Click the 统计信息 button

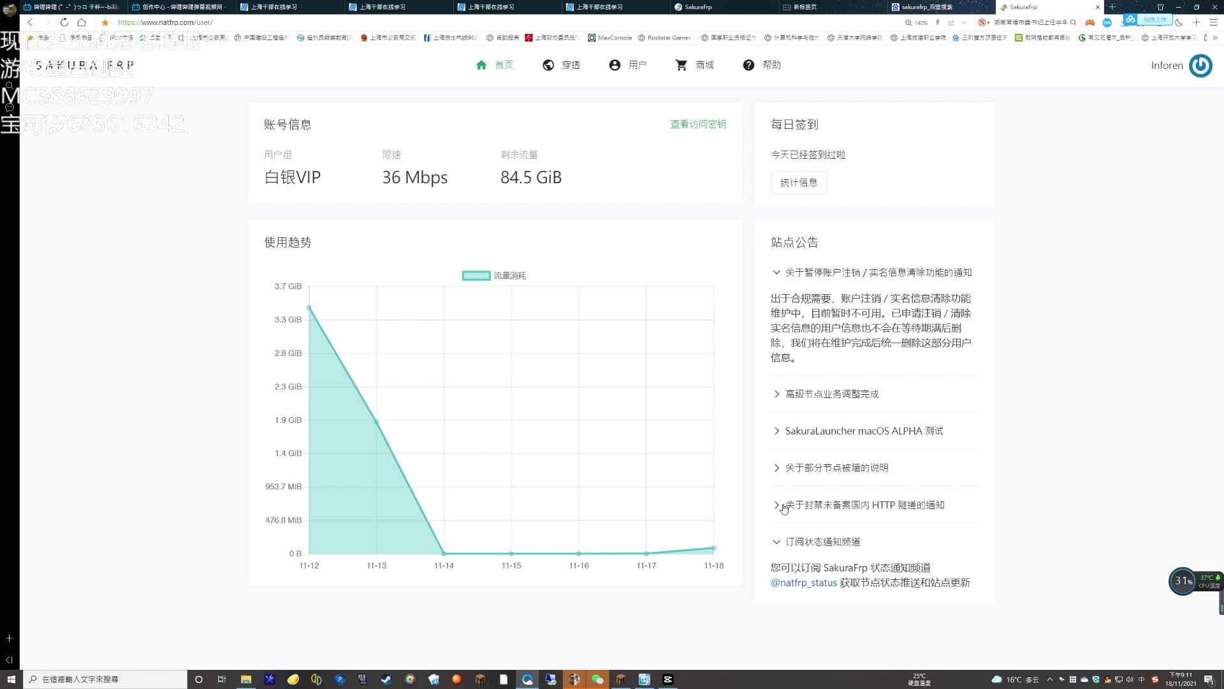click(799, 182)
